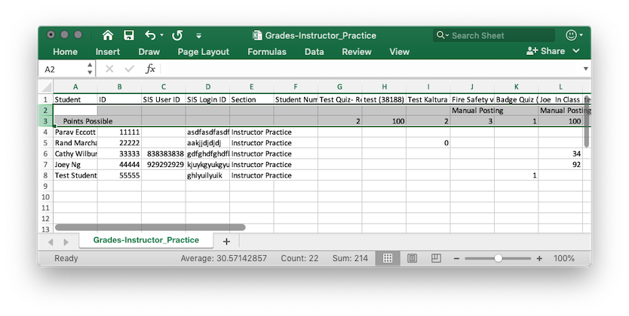Click the fx insert function icon

(x=150, y=68)
